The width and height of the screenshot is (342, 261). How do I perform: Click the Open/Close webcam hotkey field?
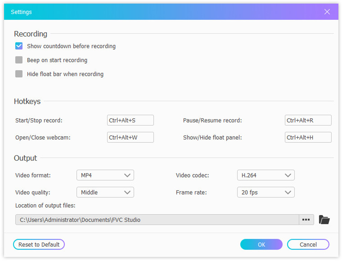[x=130, y=137]
